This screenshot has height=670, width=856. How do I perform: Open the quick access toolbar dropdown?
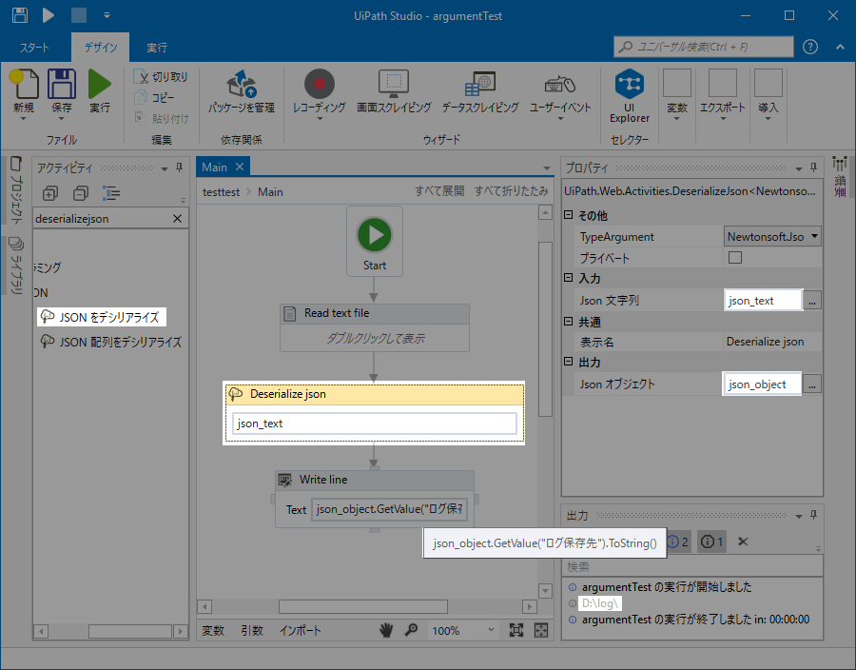coord(107,15)
